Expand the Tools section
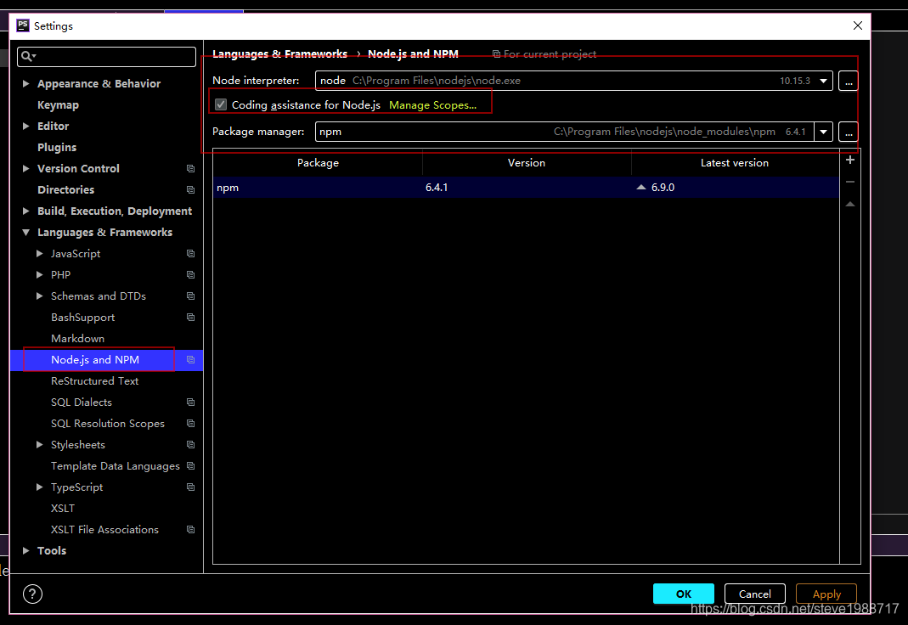 point(25,551)
